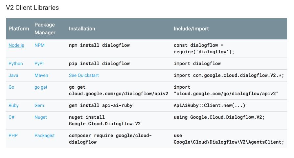Click the 'import dialogflow' code text
The image size is (294, 158).
coord(197,63)
